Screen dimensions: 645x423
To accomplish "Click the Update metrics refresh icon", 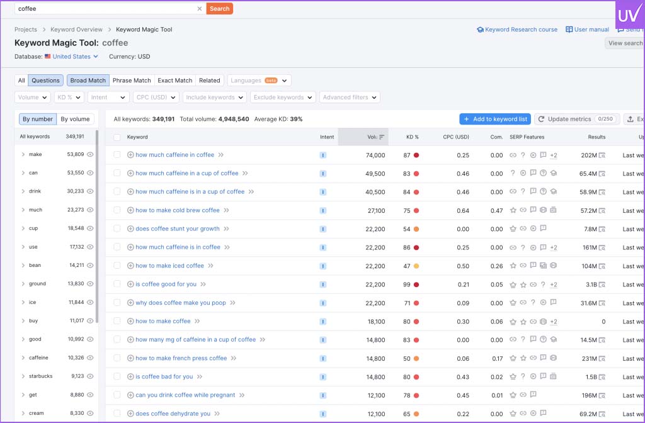I will pyautogui.click(x=542, y=119).
